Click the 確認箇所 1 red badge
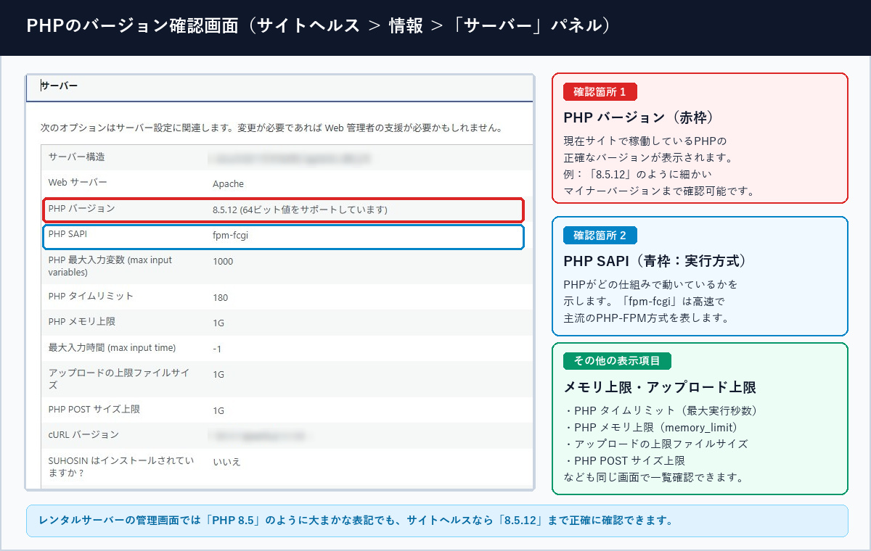The width and height of the screenshot is (871, 551). [600, 92]
